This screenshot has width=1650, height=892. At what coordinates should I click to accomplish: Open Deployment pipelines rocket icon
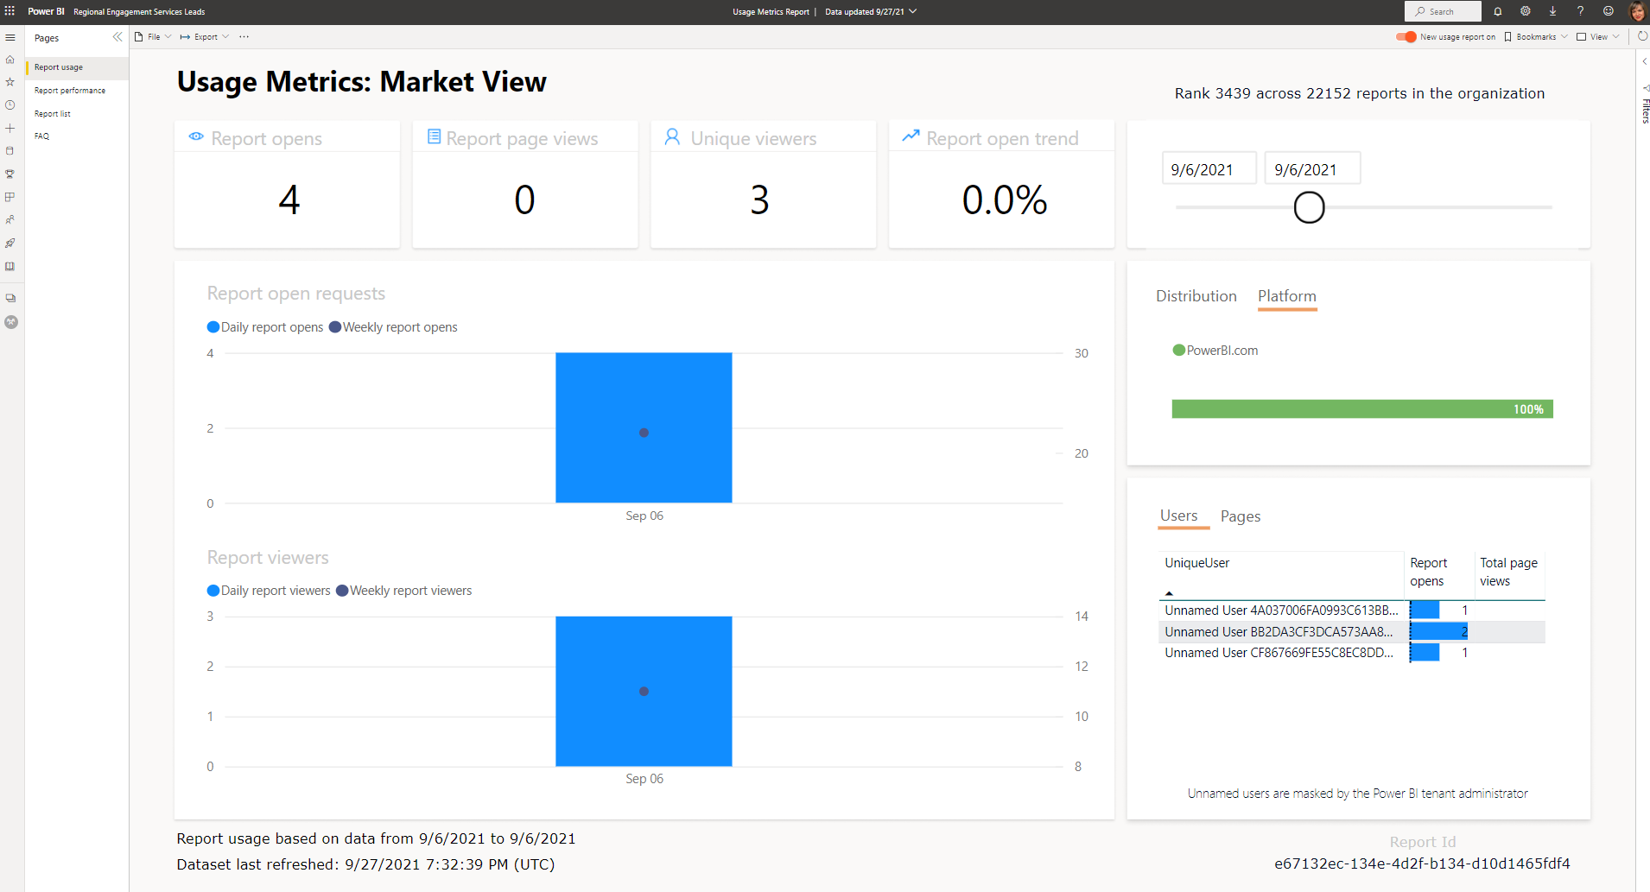(x=10, y=244)
